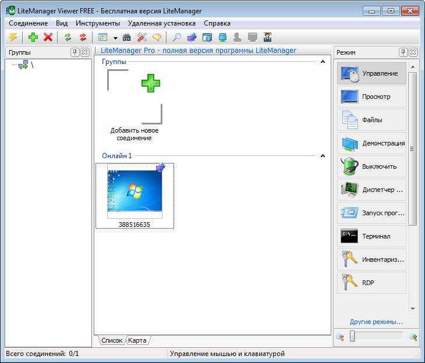Switch to the Список tab

[112, 340]
